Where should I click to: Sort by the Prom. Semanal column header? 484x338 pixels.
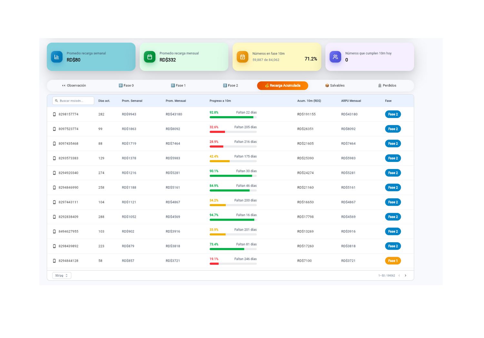pos(132,101)
